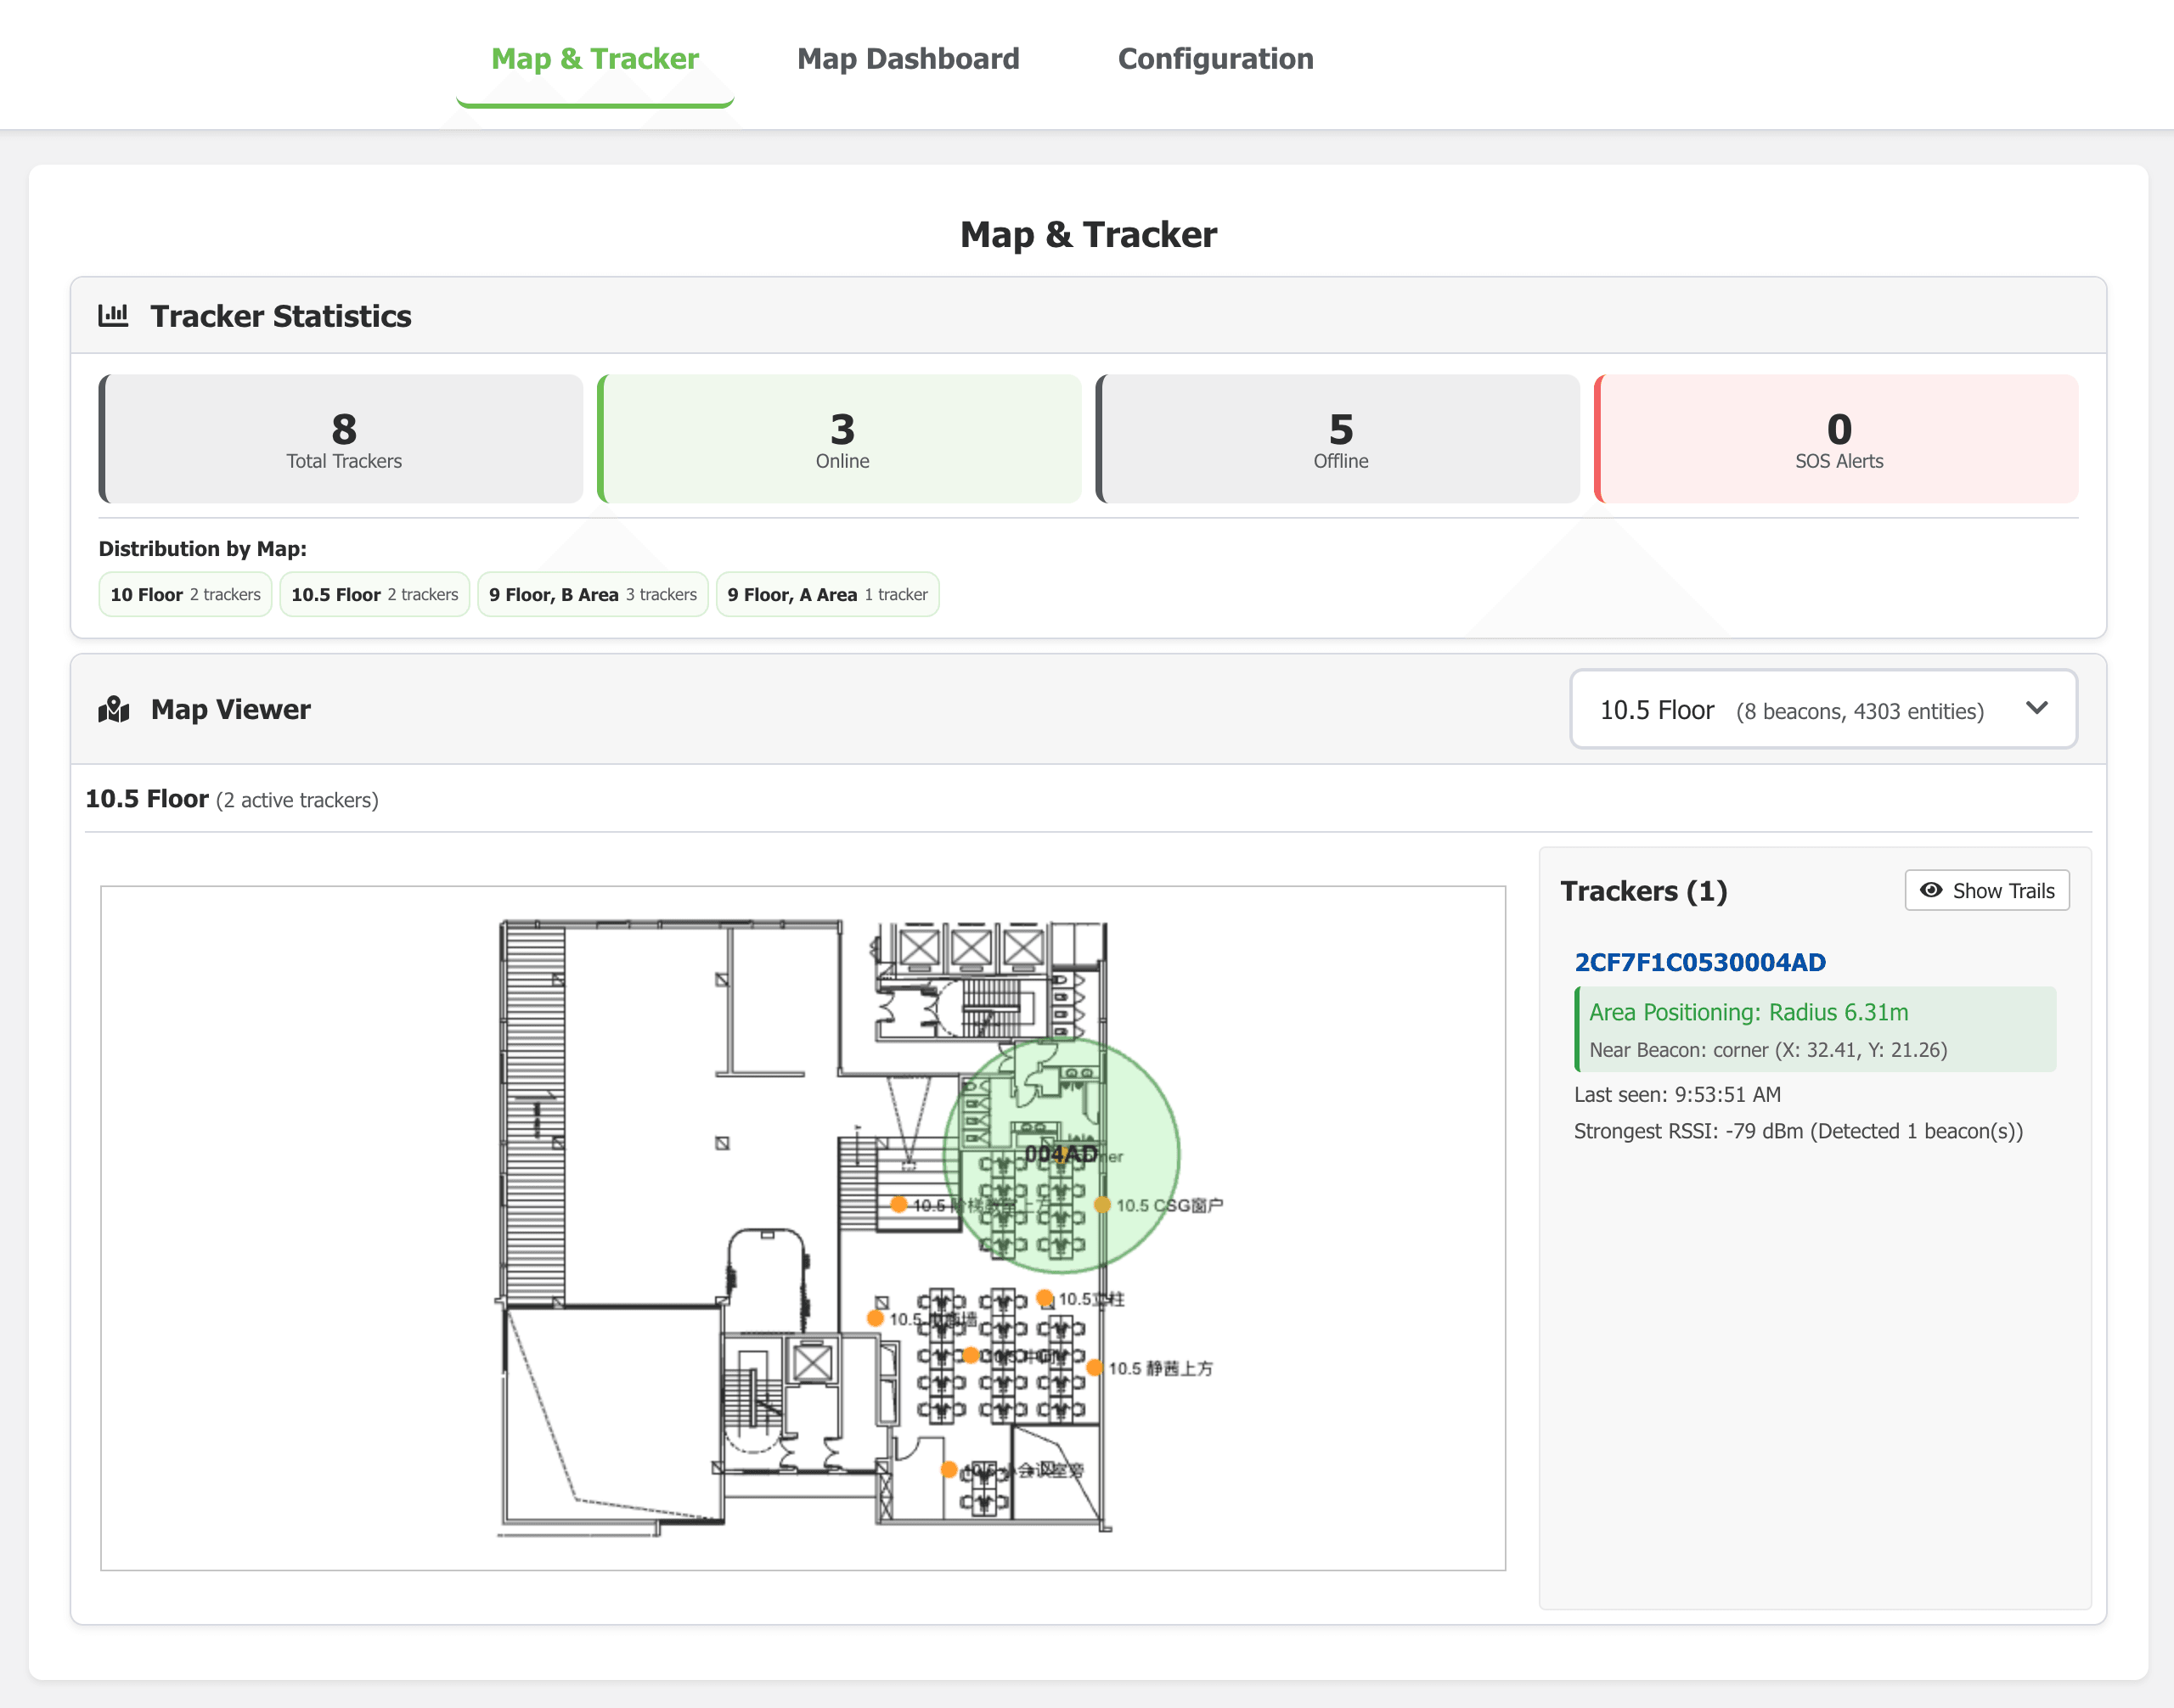Open the Configuration tab
The height and width of the screenshot is (1708, 2174).
(x=1214, y=59)
